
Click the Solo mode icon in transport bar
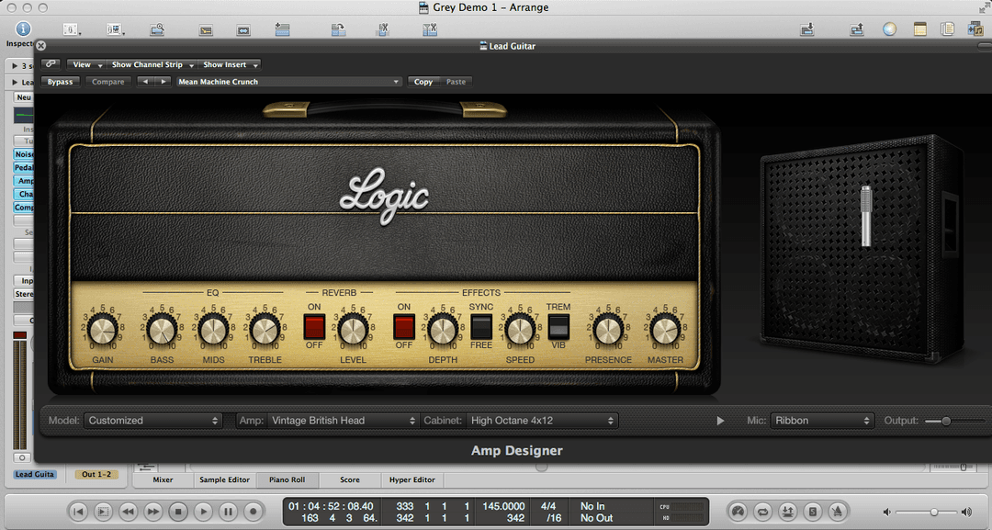[x=813, y=512]
